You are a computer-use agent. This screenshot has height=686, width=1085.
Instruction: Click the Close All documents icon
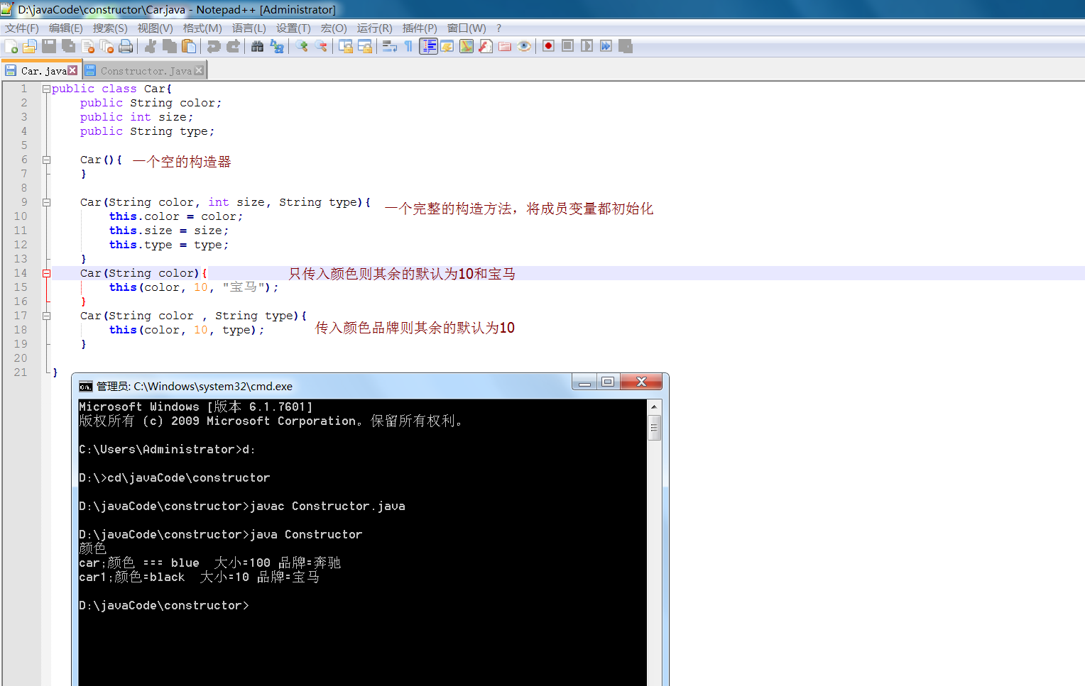point(107,46)
